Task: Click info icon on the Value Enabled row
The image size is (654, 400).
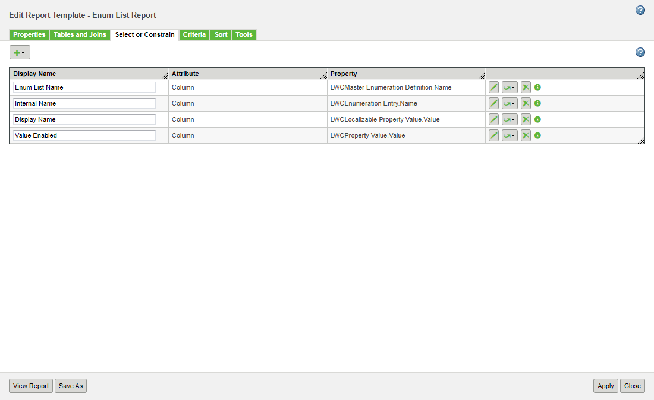Action: (x=537, y=135)
